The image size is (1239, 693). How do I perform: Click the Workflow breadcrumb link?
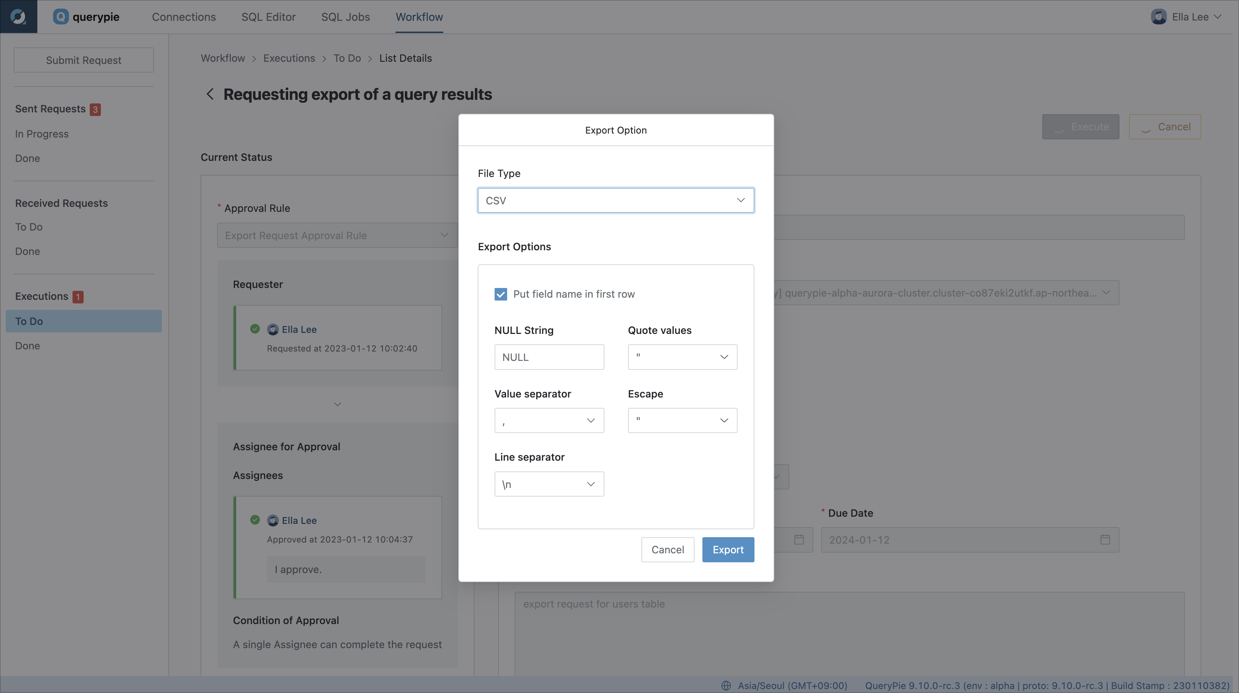[x=223, y=58]
